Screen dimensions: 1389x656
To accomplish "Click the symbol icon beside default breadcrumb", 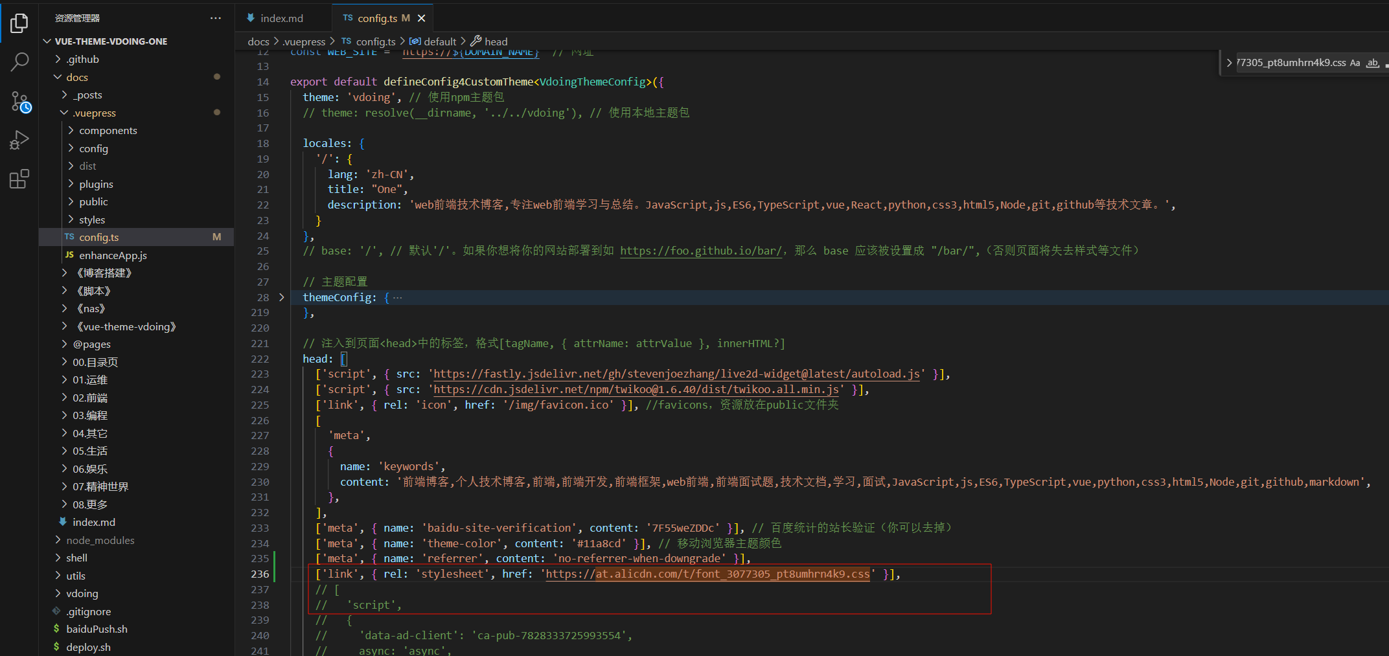I will click(x=415, y=41).
